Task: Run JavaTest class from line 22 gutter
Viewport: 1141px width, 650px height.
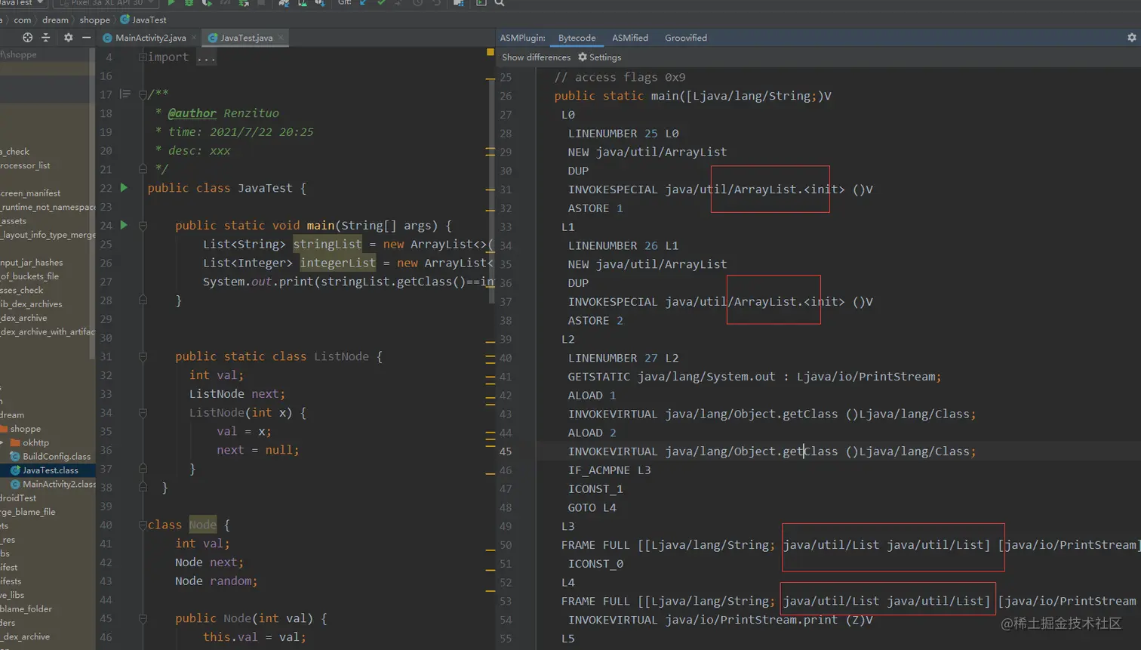Action: 124,188
